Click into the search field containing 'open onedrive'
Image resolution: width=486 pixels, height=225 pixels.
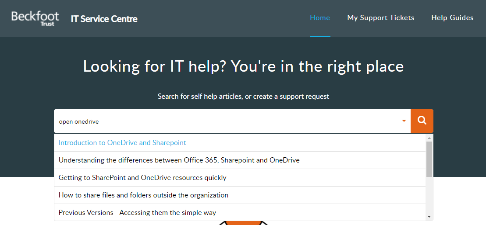click(228, 121)
